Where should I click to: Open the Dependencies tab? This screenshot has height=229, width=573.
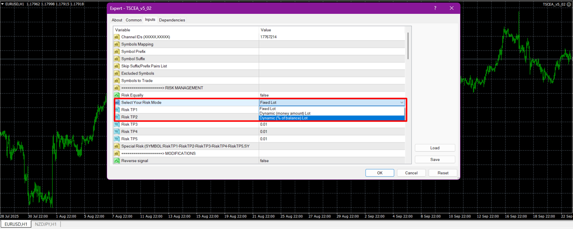point(172,20)
